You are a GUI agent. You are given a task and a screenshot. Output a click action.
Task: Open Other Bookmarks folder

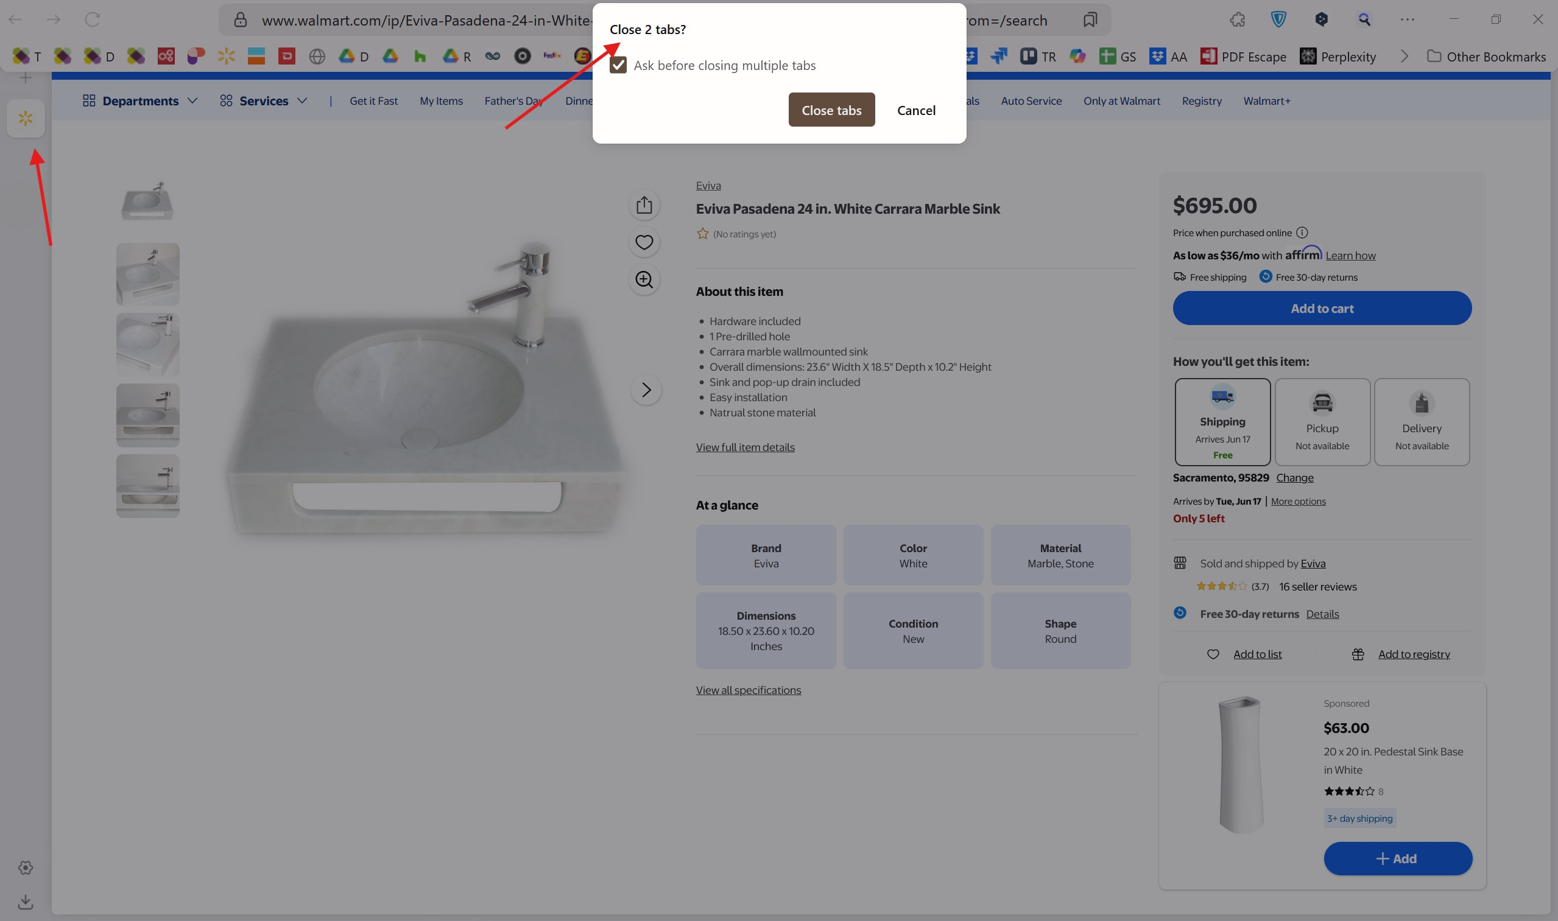pyautogui.click(x=1486, y=57)
